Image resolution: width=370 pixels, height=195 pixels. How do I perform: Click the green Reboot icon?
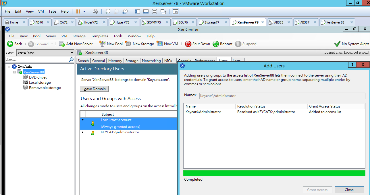216,44
